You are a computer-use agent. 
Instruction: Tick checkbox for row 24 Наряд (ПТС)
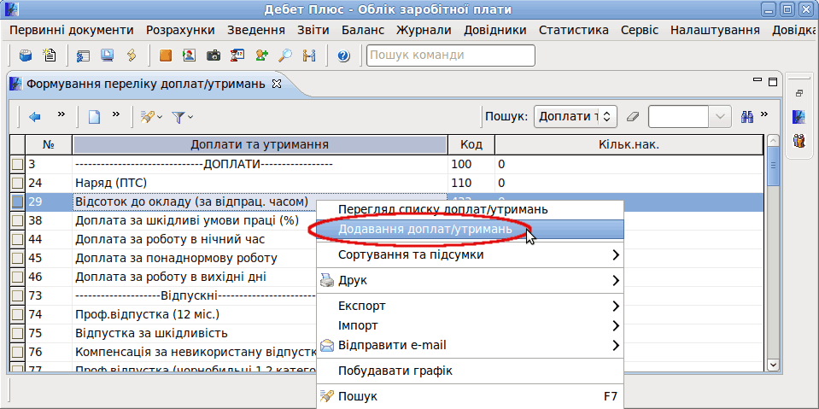(18, 183)
